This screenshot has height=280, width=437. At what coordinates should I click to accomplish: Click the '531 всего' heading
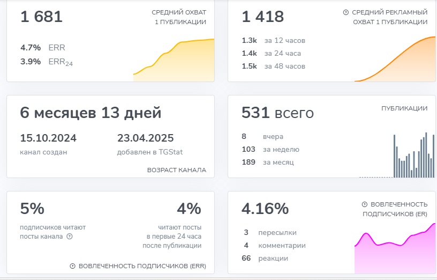pyautogui.click(x=277, y=113)
